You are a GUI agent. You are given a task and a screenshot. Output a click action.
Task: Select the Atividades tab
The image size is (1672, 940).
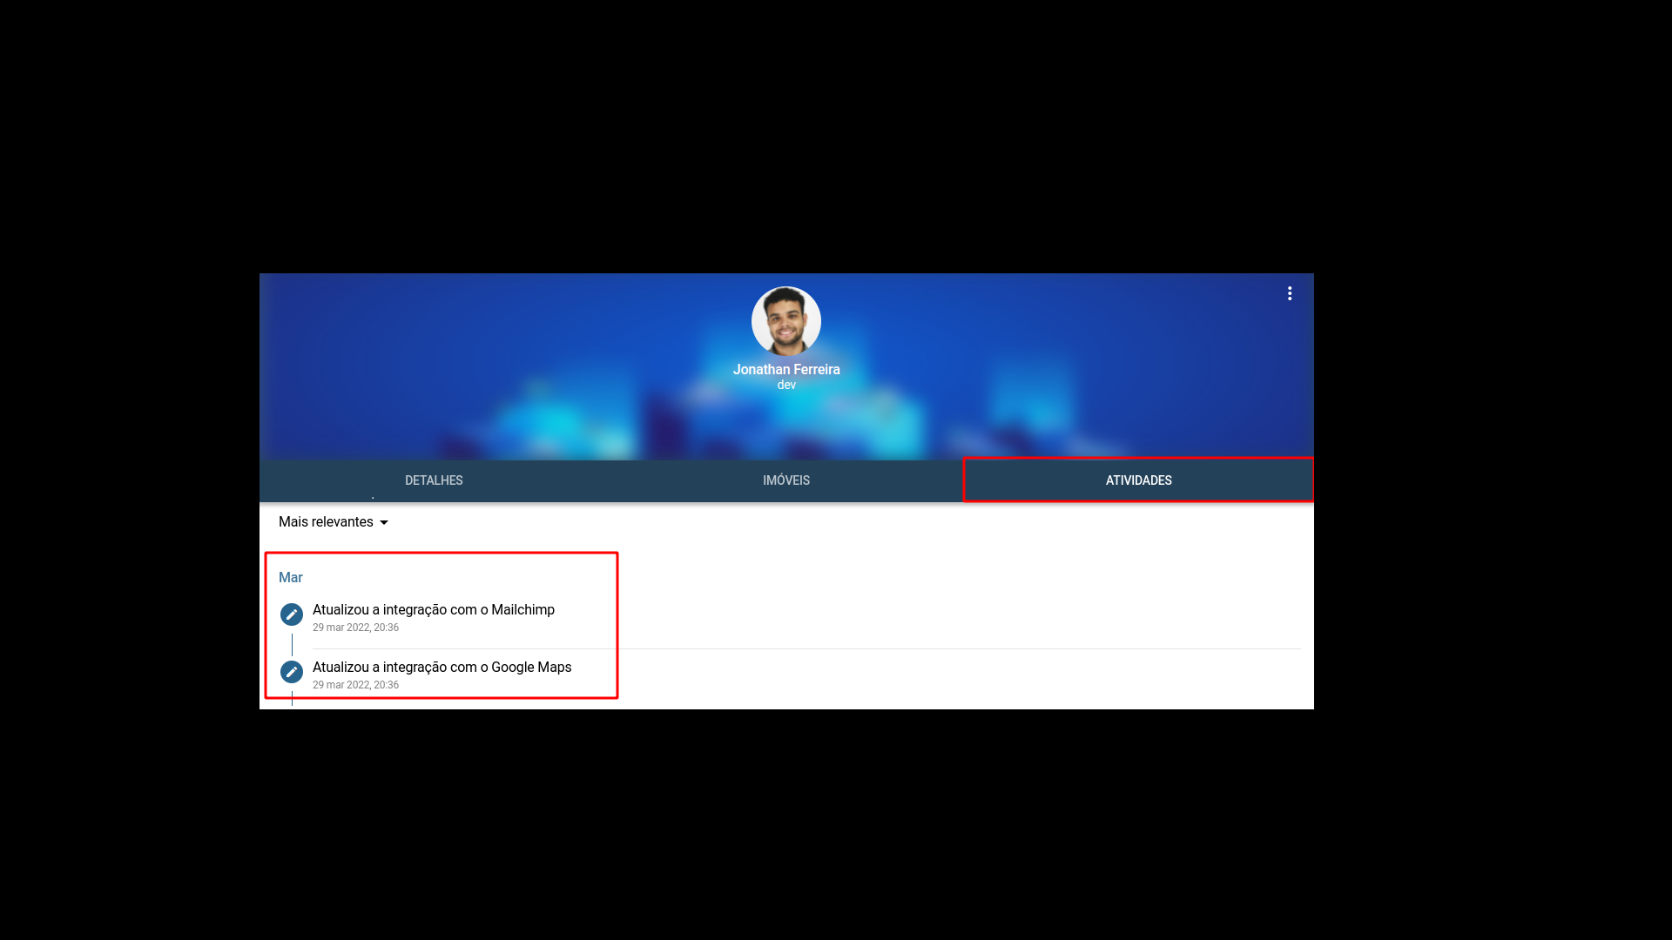tap(1138, 480)
